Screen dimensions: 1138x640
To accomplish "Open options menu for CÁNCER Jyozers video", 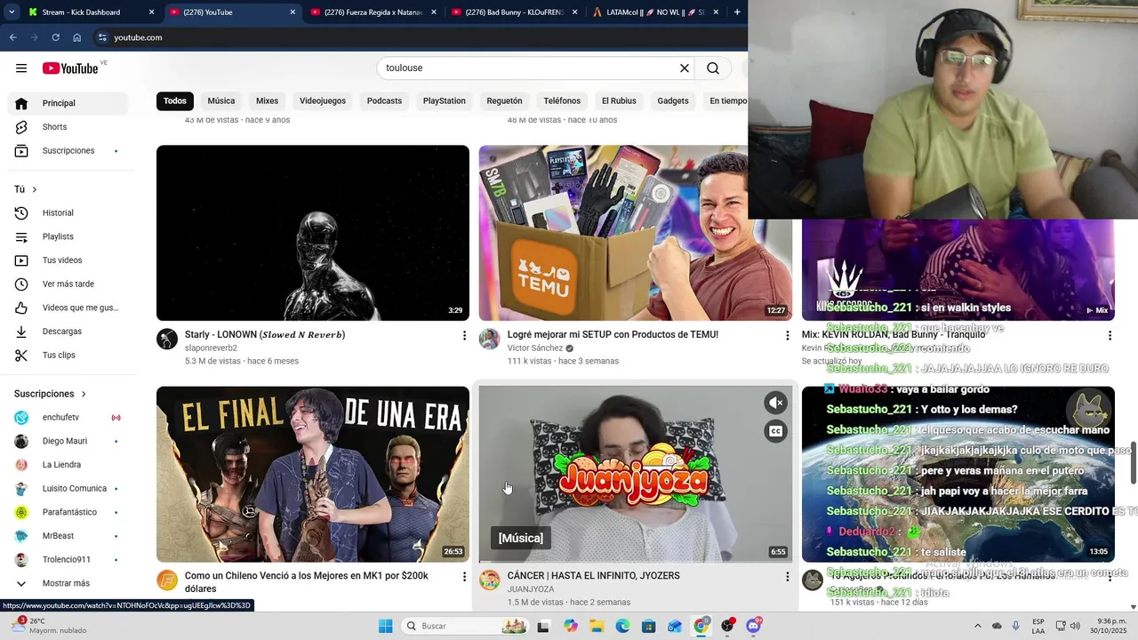I will [787, 576].
